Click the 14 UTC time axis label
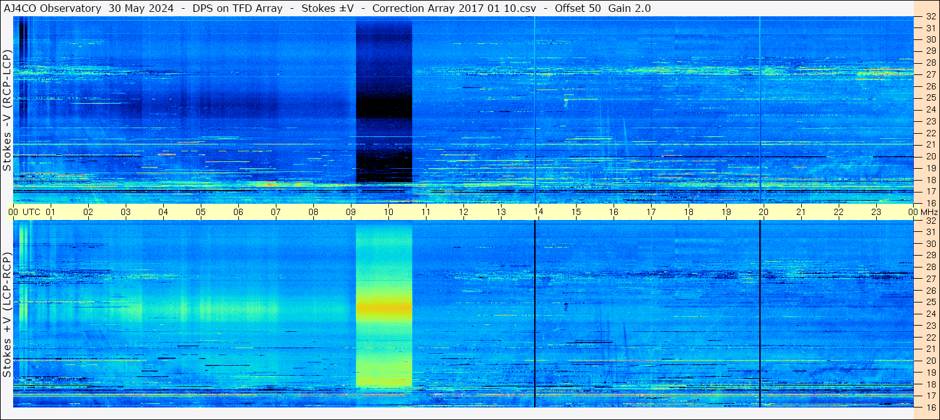The image size is (940, 420). [538, 212]
